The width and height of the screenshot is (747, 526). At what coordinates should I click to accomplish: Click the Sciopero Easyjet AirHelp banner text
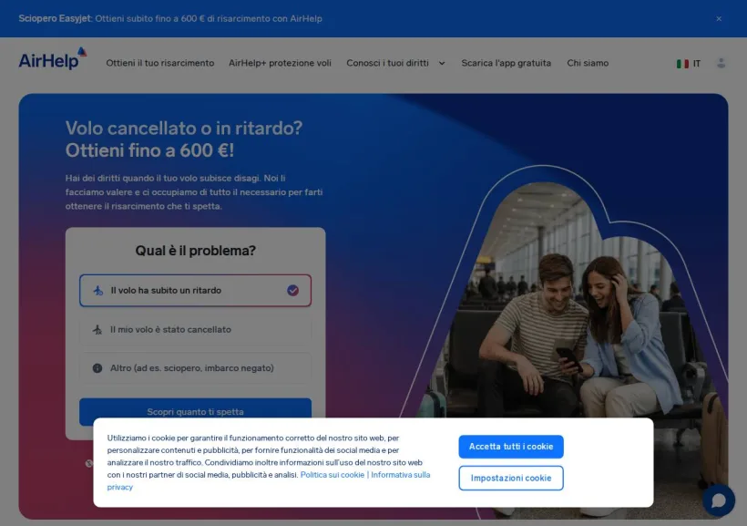[170, 18]
